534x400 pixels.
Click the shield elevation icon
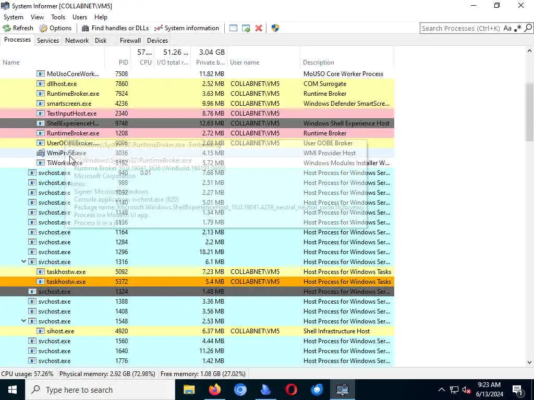[x=275, y=28]
